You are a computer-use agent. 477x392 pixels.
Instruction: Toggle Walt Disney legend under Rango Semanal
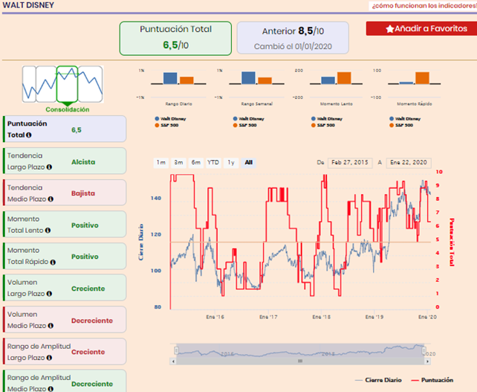coord(249,119)
